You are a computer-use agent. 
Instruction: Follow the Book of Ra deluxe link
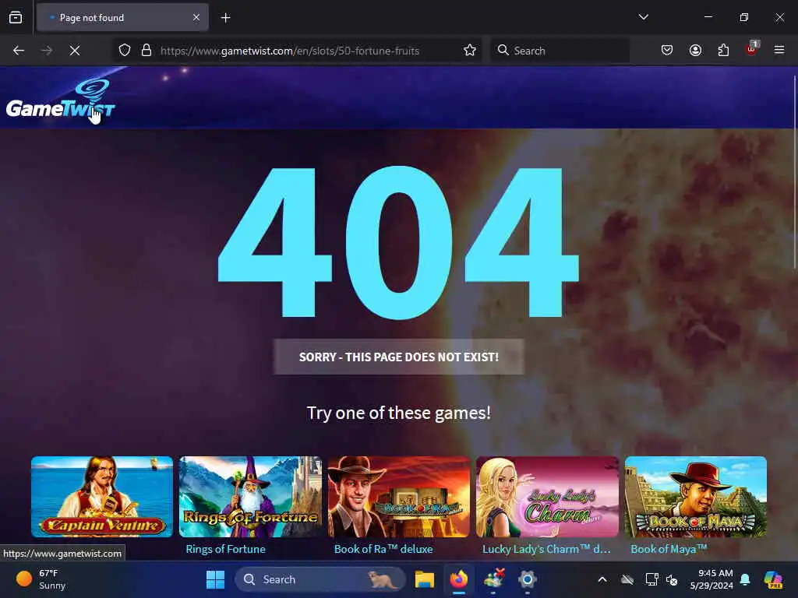click(383, 549)
